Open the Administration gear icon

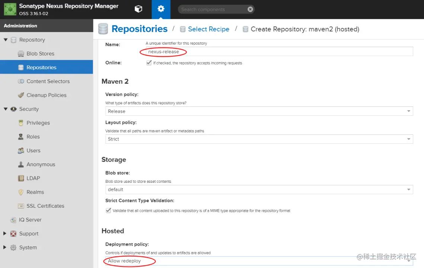161,9
